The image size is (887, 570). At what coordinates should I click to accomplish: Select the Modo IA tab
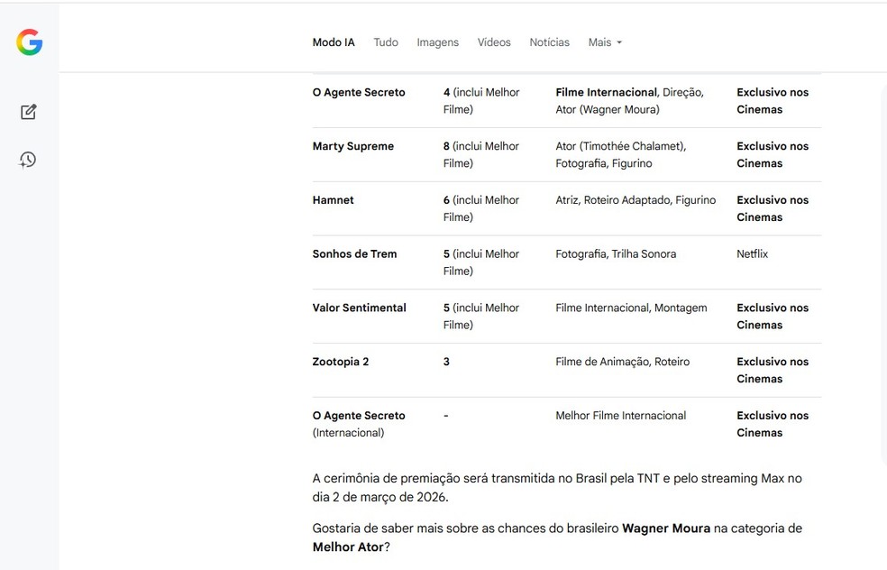[x=334, y=42]
